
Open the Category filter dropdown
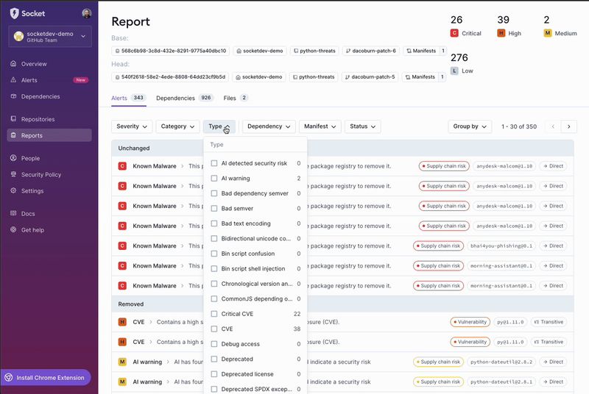click(x=177, y=126)
